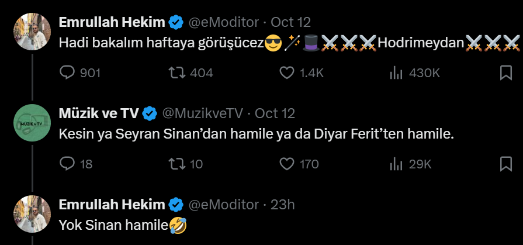523x245 pixels.
Task: Open the 23h timestamp on the reply
Action: [x=282, y=204]
